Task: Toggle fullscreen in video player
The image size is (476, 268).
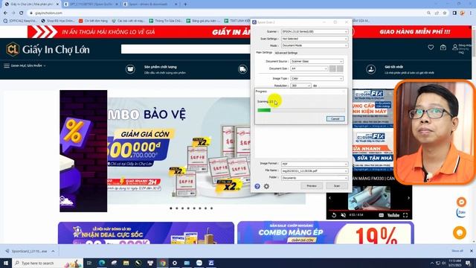Action: (405, 215)
